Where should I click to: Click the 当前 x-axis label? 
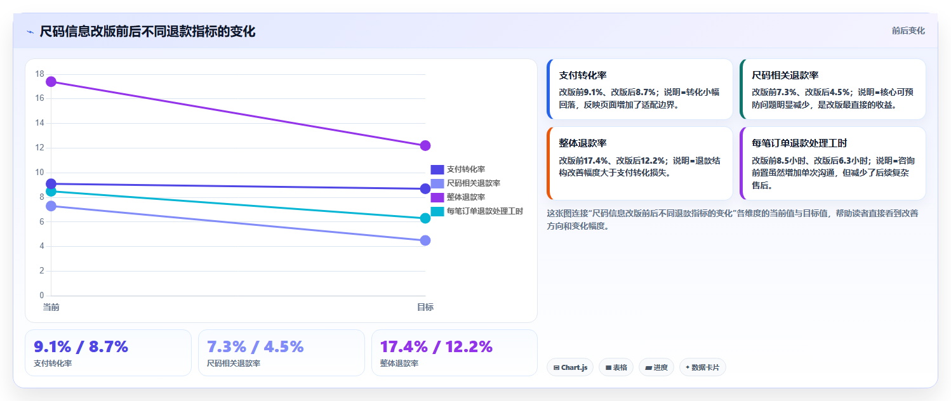(51, 307)
